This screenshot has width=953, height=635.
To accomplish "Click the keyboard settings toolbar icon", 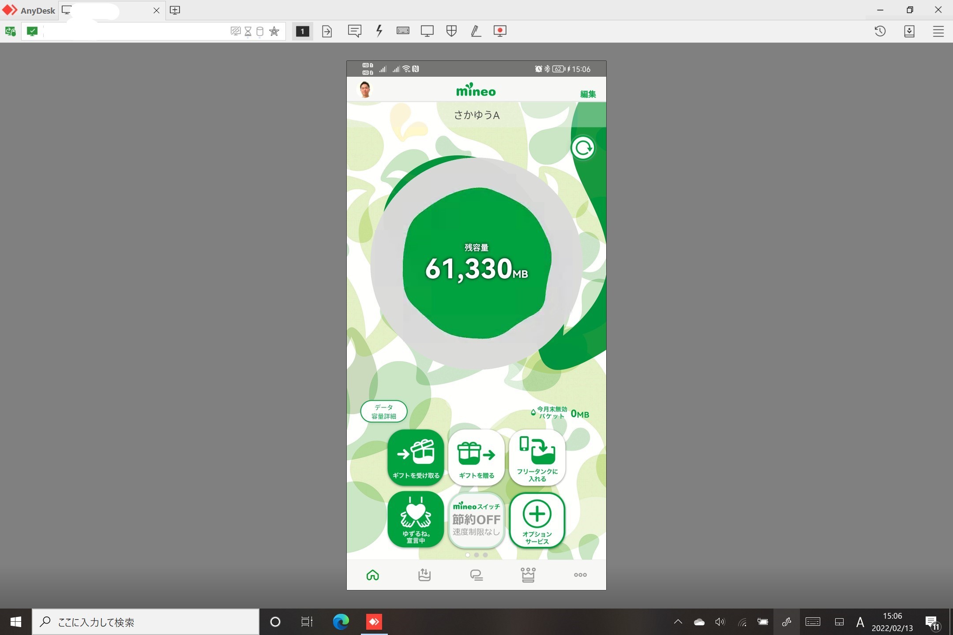I will pyautogui.click(x=403, y=31).
